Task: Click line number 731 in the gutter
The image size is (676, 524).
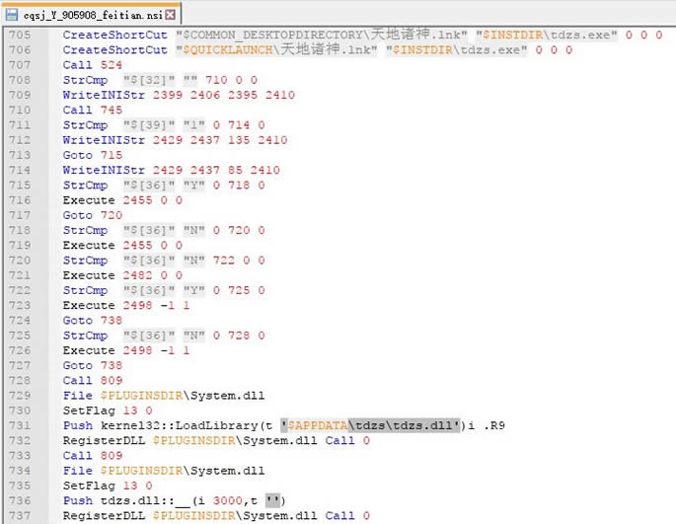Action: [x=19, y=425]
